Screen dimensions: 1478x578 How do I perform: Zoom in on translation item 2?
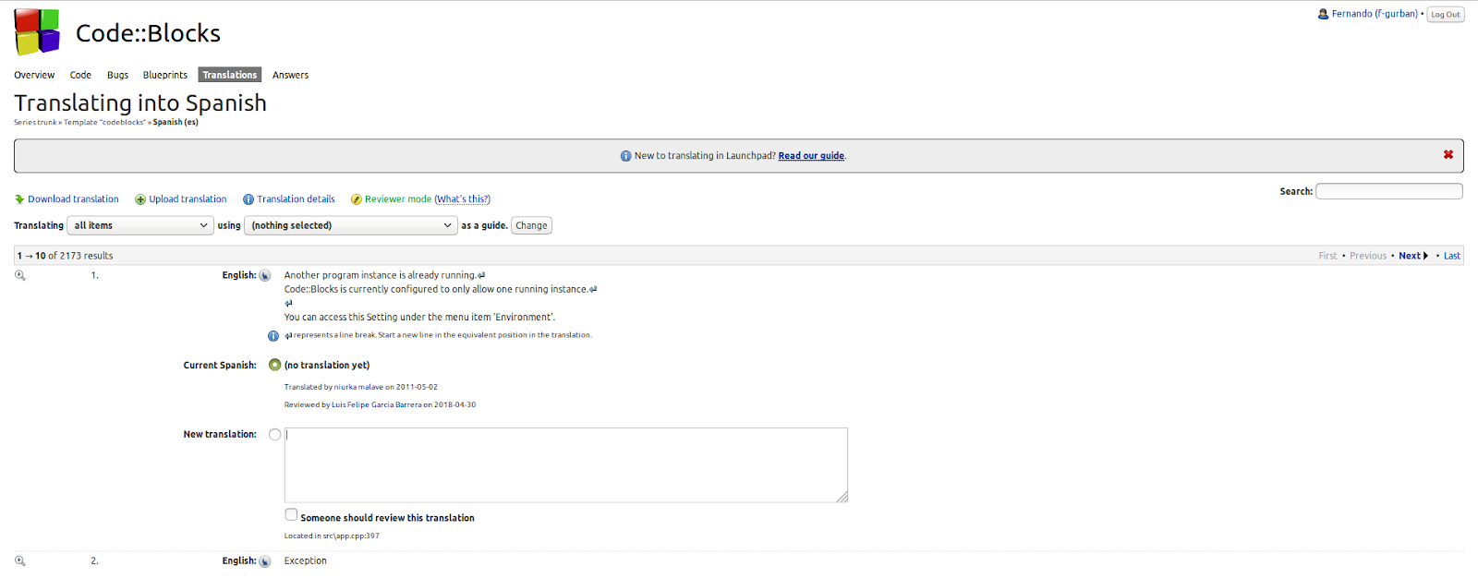(20, 560)
